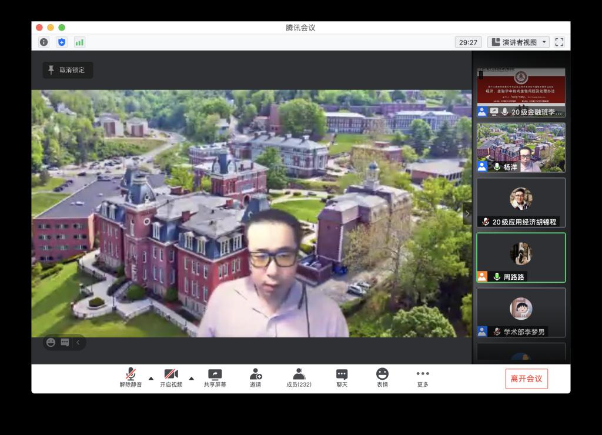Unpin video with 取消锁定
Screen dimensions: 602x435
pos(68,70)
